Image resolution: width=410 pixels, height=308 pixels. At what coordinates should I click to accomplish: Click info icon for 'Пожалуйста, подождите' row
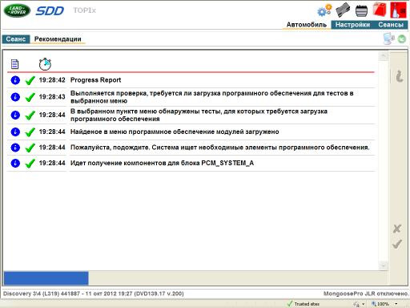pos(15,148)
